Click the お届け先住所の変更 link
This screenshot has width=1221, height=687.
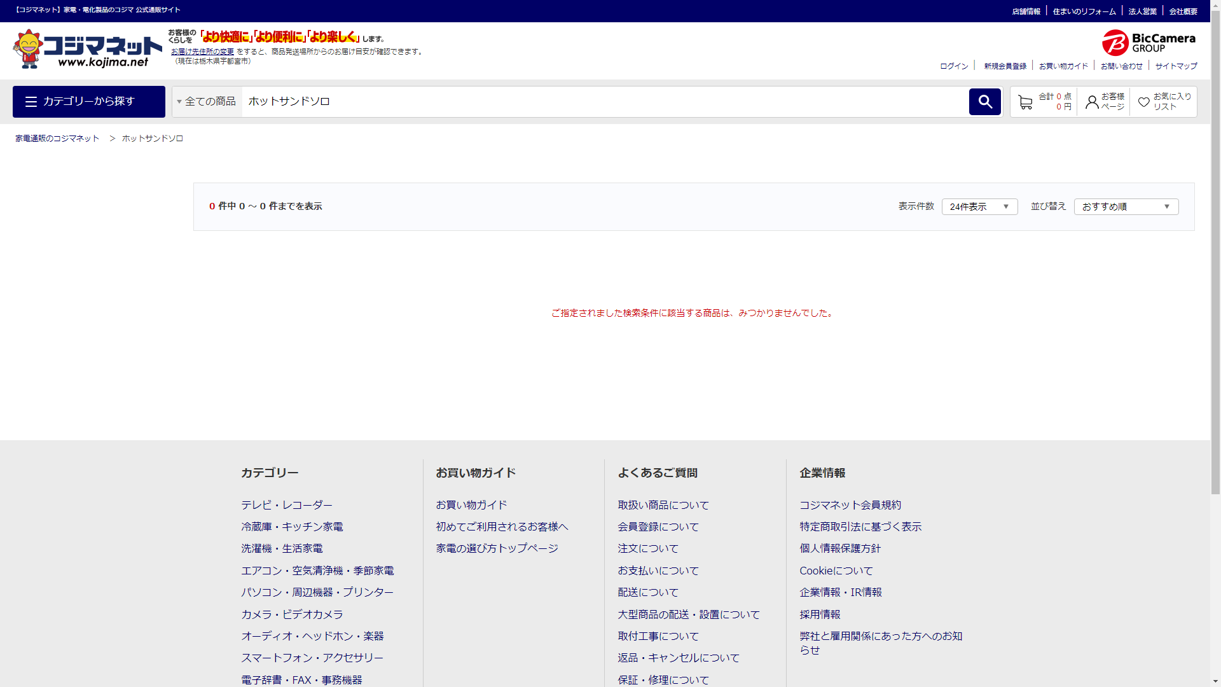pos(202,52)
